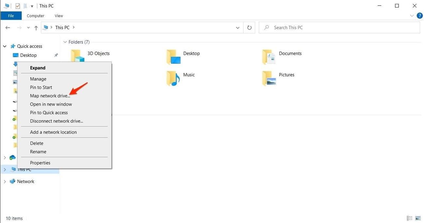The width and height of the screenshot is (424, 223).
Task: Open the Pictures folder
Action: [286, 75]
